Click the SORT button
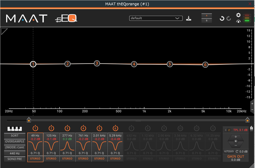 click(x=15, y=136)
